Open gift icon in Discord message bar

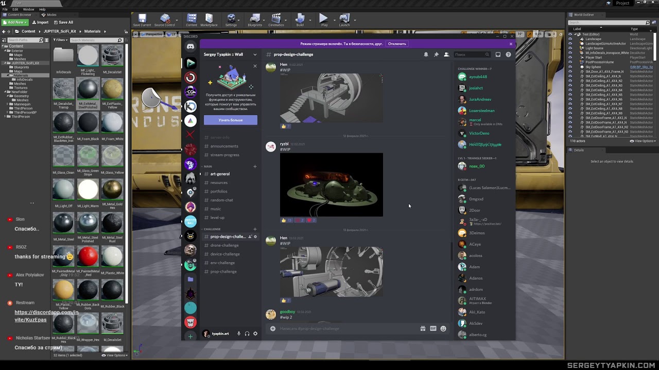coord(423,328)
